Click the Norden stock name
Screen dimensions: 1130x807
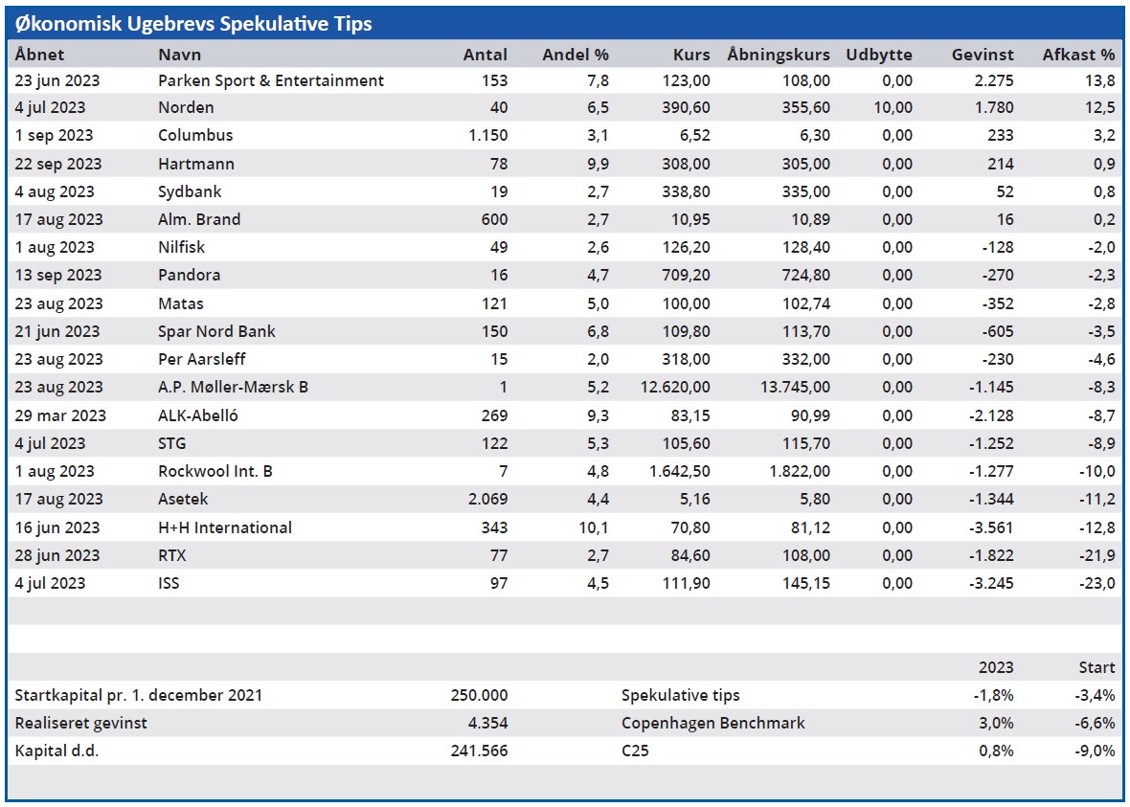pyautogui.click(x=186, y=107)
